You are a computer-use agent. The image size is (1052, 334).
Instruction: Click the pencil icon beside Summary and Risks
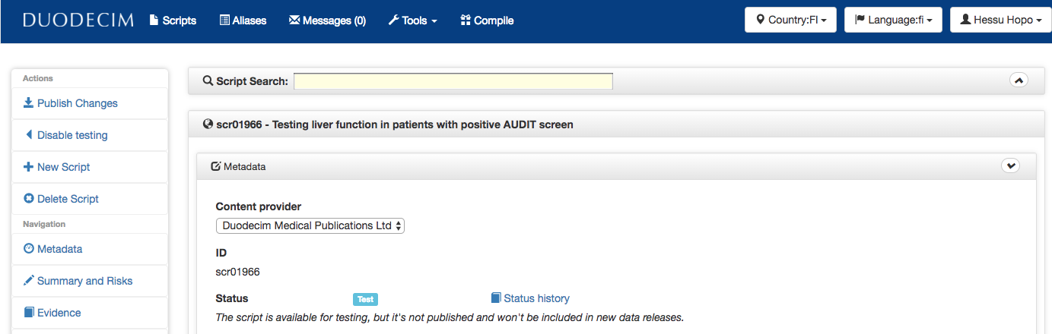point(29,281)
